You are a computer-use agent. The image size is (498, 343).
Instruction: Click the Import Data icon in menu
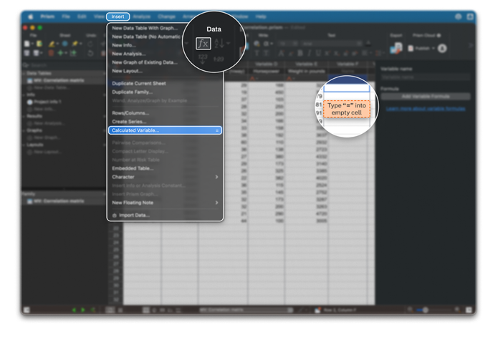tap(114, 215)
